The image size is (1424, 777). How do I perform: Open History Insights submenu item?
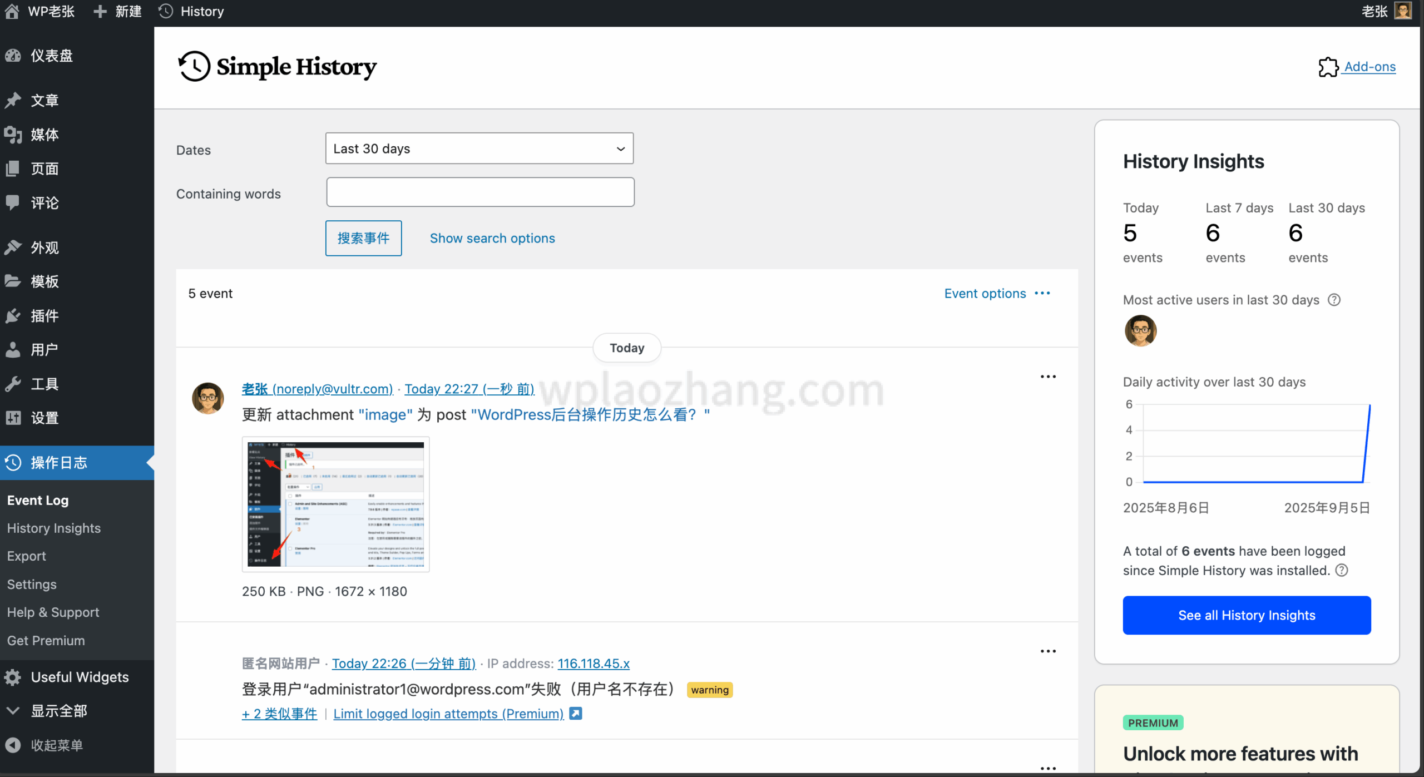point(54,528)
